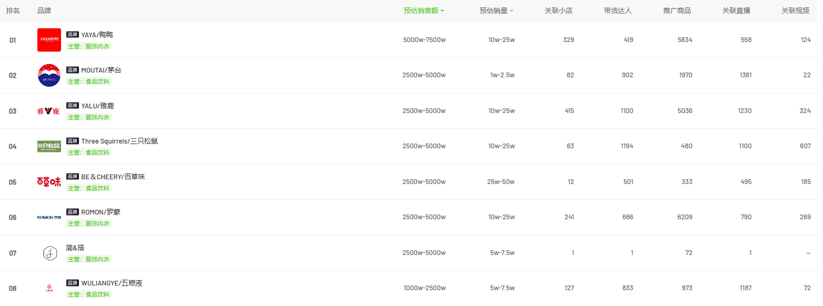
Task: Open YALU/雅鹿 brand name link
Action: tap(97, 106)
